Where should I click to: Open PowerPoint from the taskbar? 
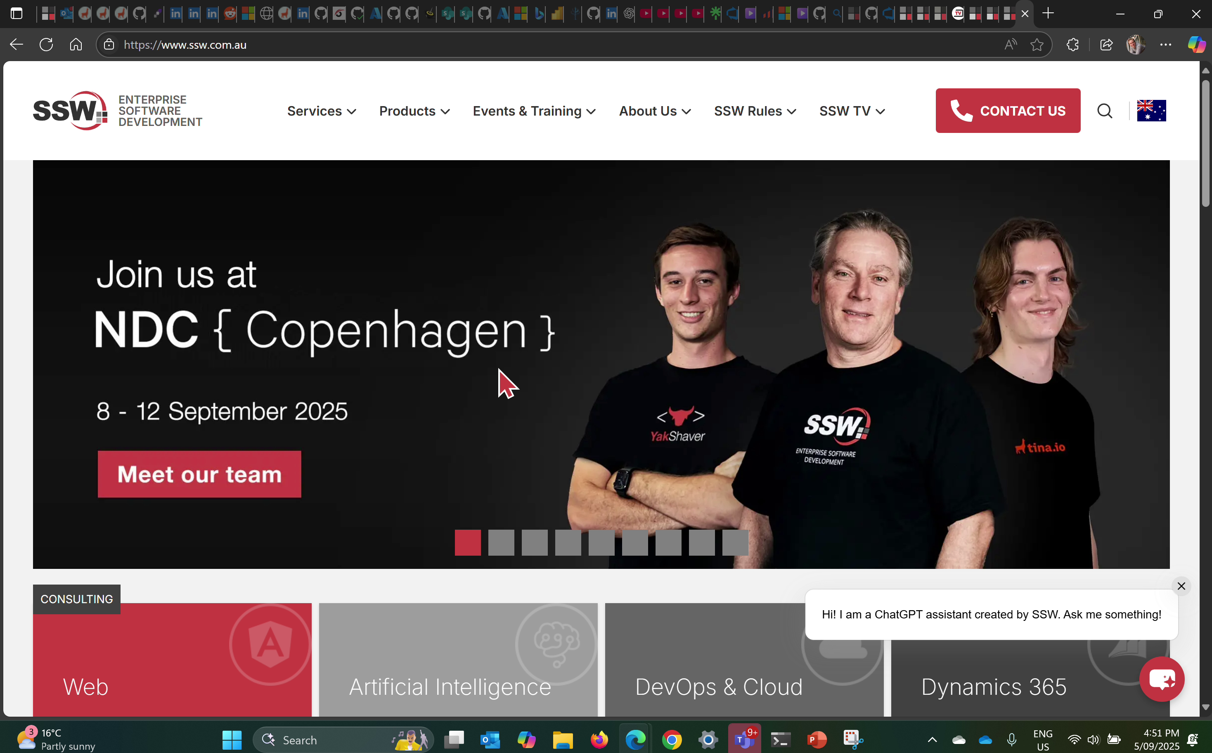[x=817, y=739]
